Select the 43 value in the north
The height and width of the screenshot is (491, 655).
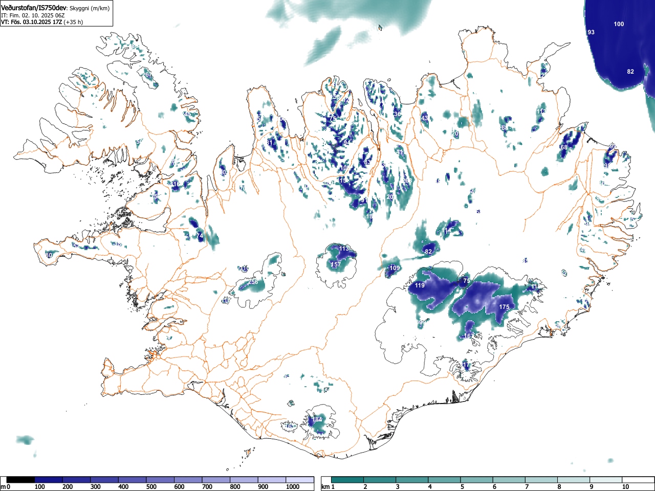(x=424, y=118)
